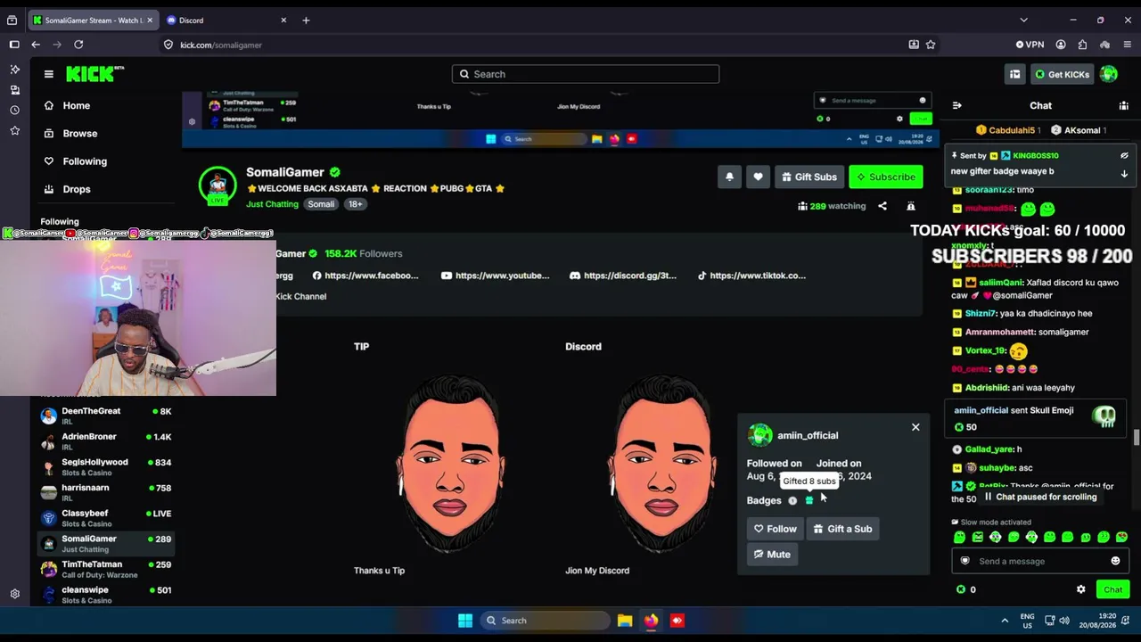Toggle the VPN button in browser toolbar
Screen dimensions: 1141x642
pyautogui.click(x=1030, y=45)
